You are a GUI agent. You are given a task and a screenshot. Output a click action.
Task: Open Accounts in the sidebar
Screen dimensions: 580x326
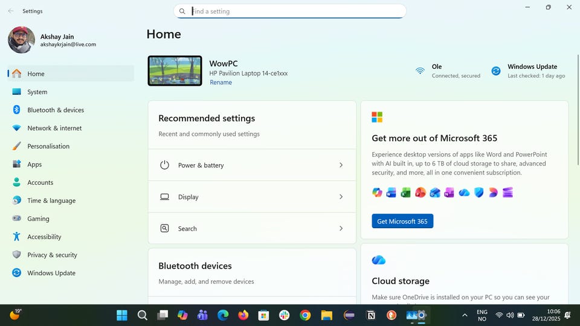(x=71, y=182)
